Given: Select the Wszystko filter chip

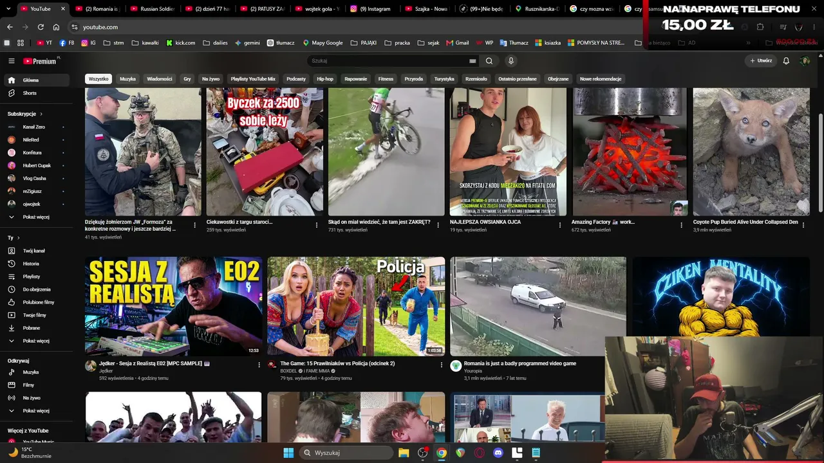Looking at the screenshot, I should tap(98, 79).
